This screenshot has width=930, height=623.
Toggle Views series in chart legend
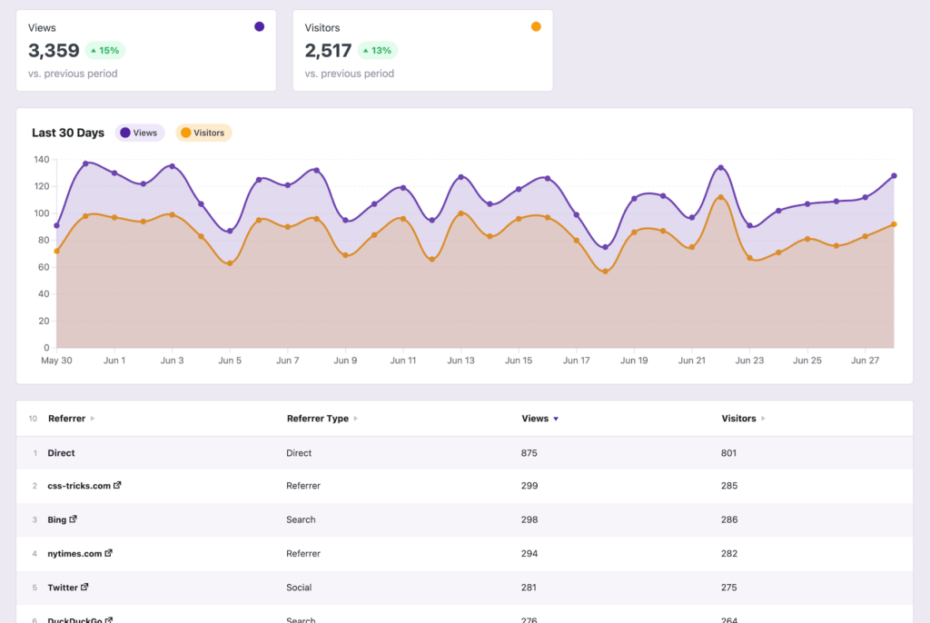click(139, 133)
